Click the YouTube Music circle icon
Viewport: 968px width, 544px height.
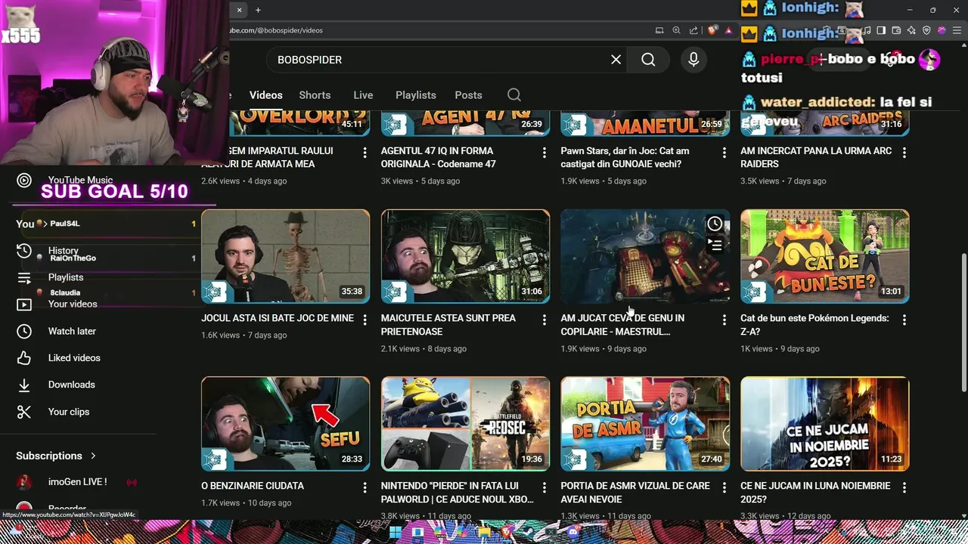pos(24,180)
